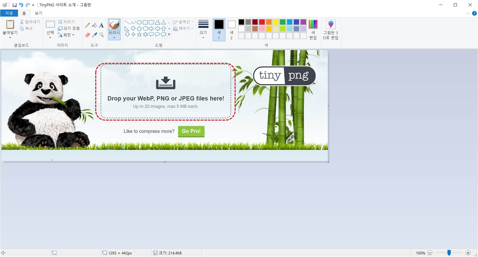Click the rectangular Select (선택) icon

click(50, 24)
